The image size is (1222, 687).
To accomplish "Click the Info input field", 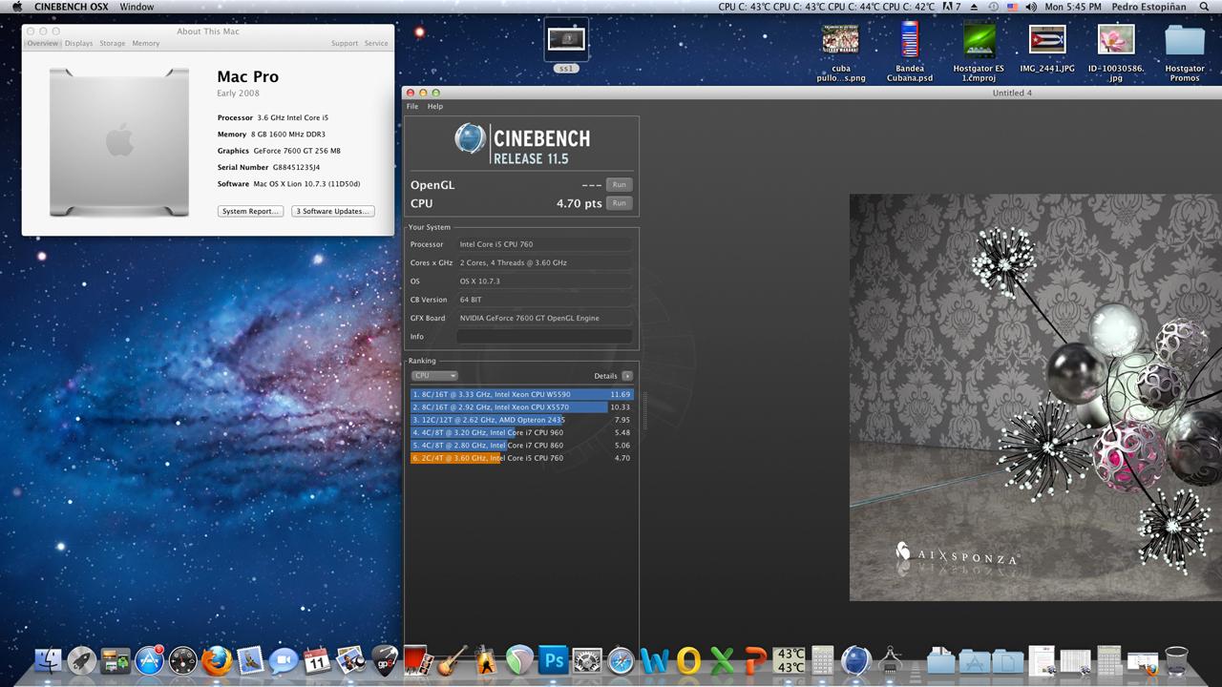I will click(544, 337).
